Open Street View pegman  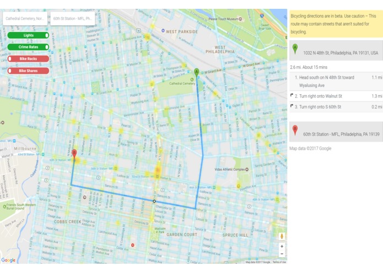282,236
